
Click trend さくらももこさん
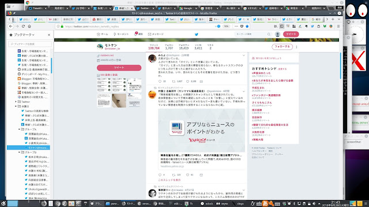tap(262, 103)
